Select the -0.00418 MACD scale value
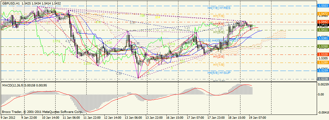329x120 pixels. tap(323, 113)
